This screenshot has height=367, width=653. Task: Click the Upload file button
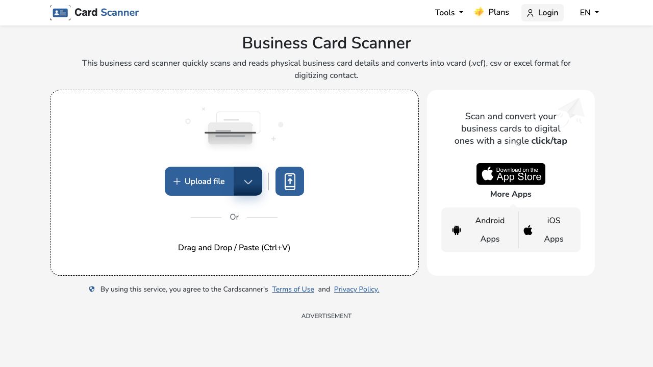pos(199,181)
